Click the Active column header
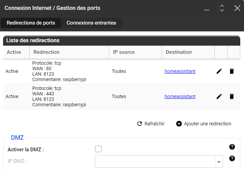The width and height of the screenshot is (244, 170). point(14,52)
